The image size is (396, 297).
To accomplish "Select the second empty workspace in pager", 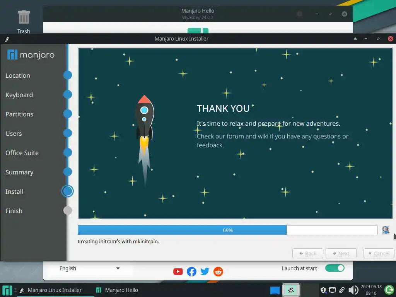I will click(x=309, y=290).
